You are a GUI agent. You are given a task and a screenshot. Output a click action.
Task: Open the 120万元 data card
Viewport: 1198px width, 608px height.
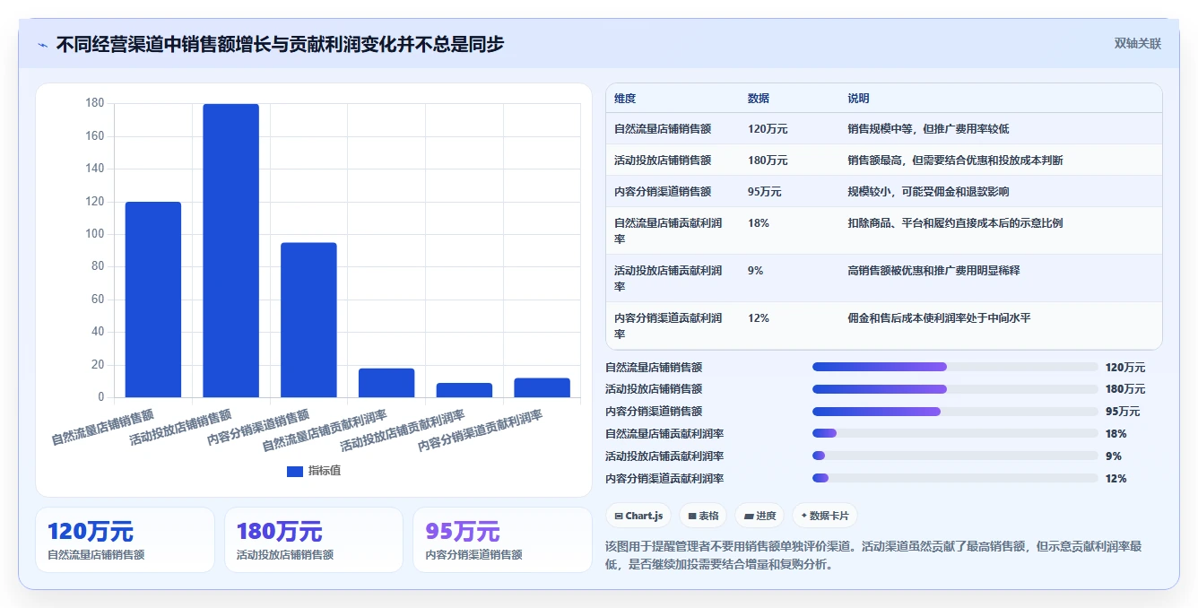click(125, 540)
